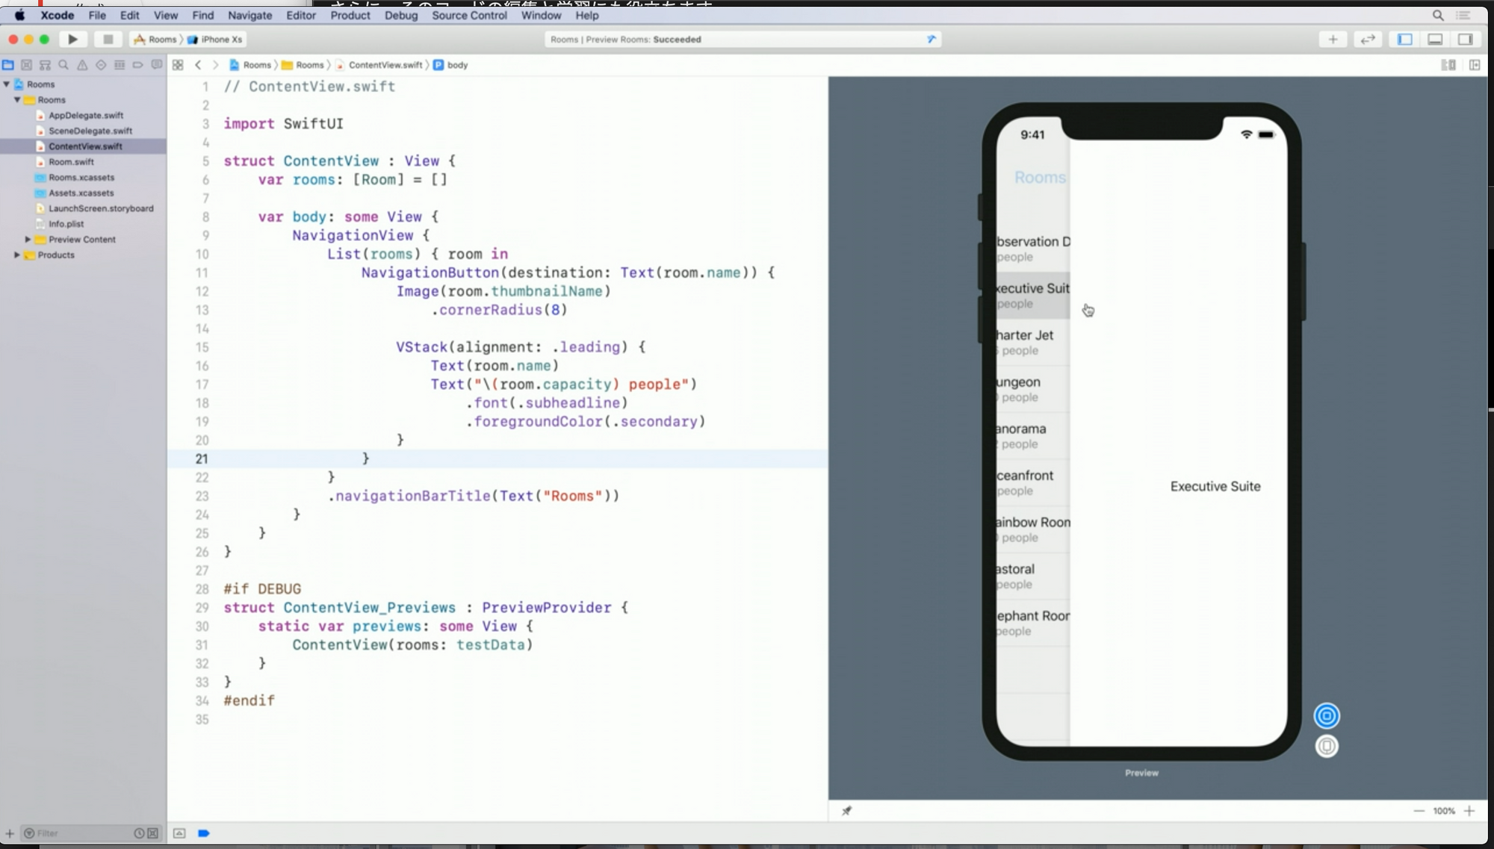The image size is (1494, 849).
Task: Click the code review arrows button
Action: 1368,40
